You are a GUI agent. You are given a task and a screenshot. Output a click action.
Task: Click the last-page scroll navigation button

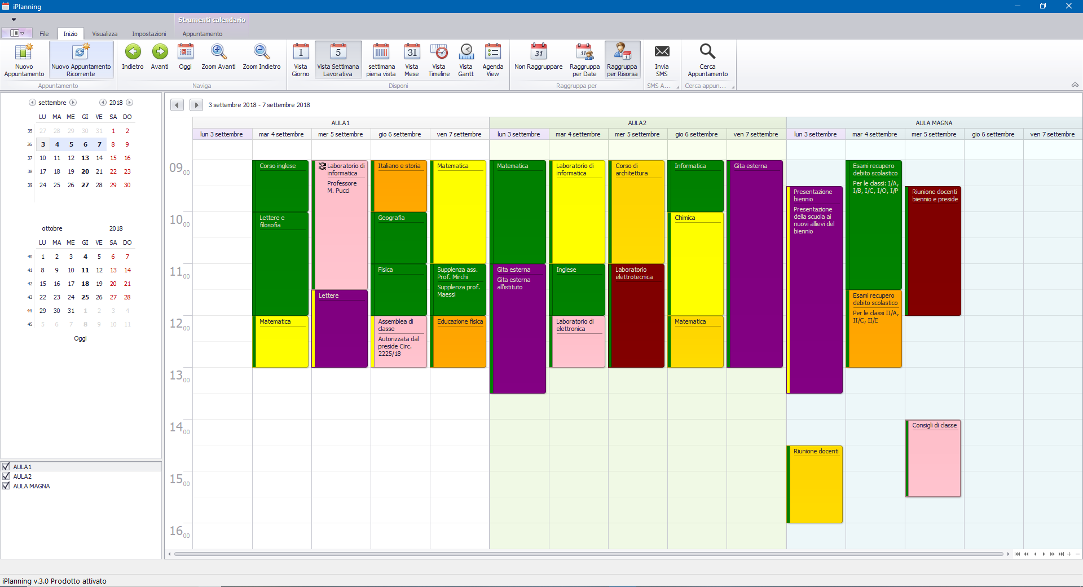click(1060, 554)
